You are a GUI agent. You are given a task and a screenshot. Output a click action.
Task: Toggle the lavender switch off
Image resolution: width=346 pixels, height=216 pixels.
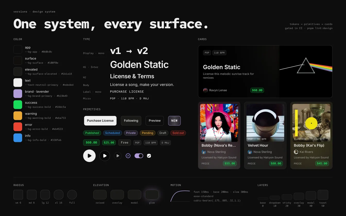(x=139, y=156)
